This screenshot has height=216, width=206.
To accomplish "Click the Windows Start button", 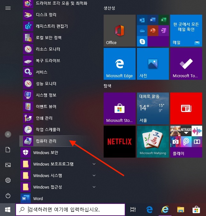I will [8, 210].
